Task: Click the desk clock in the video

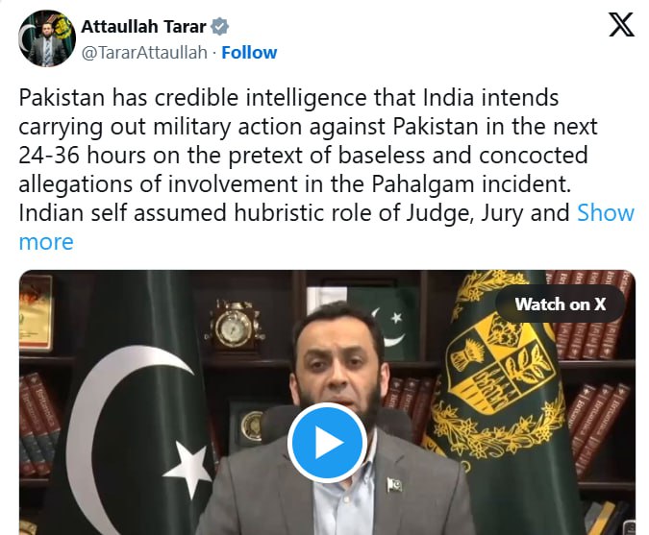Action: tap(235, 328)
